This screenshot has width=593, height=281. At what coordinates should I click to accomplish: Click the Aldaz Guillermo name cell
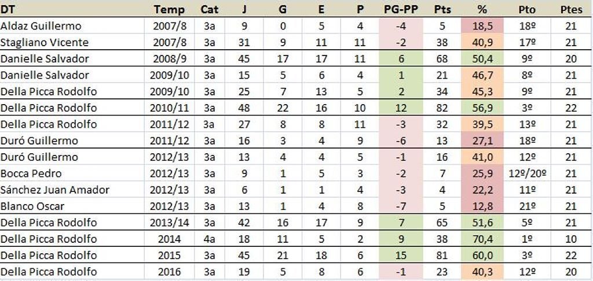click(x=41, y=26)
